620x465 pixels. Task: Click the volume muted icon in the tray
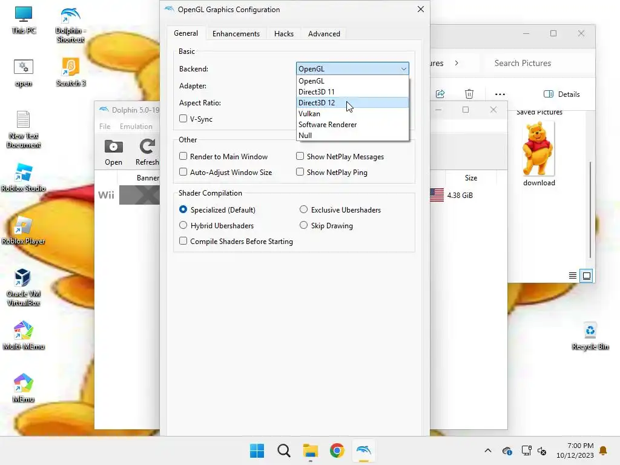coord(542,450)
